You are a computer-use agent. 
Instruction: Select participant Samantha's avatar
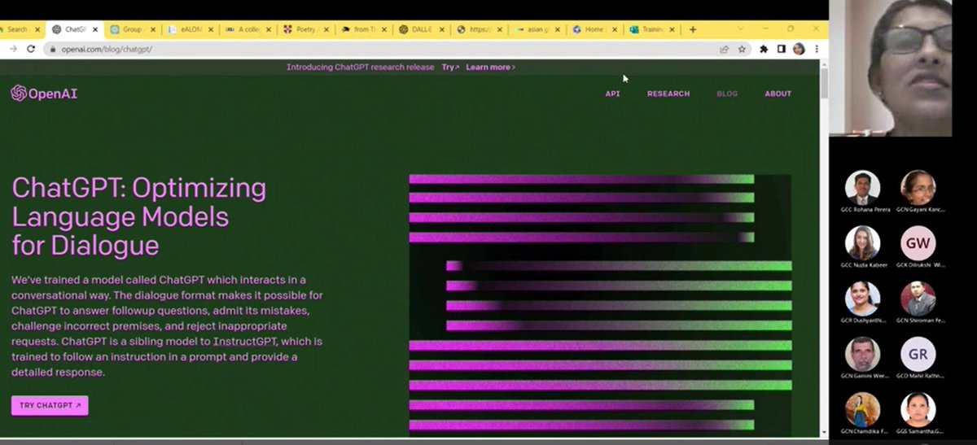tap(918, 409)
